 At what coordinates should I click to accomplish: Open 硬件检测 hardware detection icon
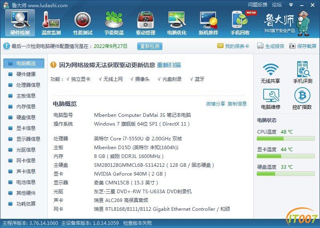pyautogui.click(x=20, y=23)
